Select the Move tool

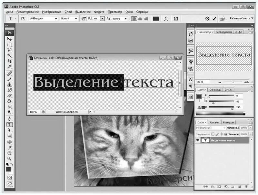point(9,39)
